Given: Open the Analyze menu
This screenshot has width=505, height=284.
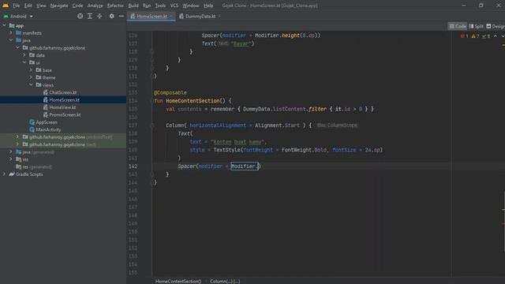Looking at the screenshot, I should point(95,6).
